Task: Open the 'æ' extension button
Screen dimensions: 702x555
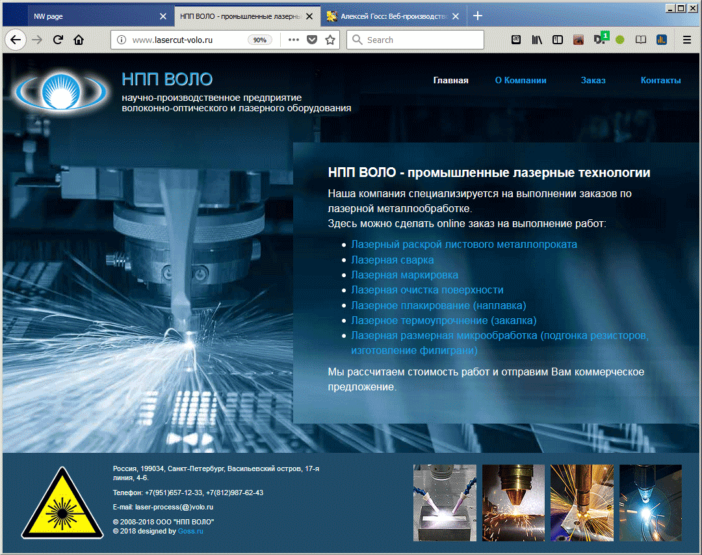Action: pyautogui.click(x=516, y=40)
